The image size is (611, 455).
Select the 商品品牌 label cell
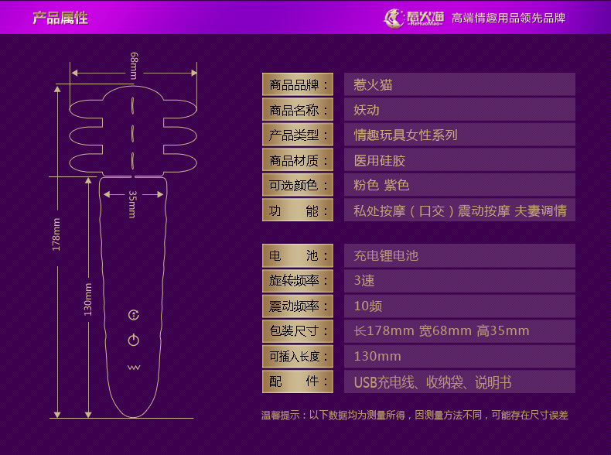(x=298, y=84)
